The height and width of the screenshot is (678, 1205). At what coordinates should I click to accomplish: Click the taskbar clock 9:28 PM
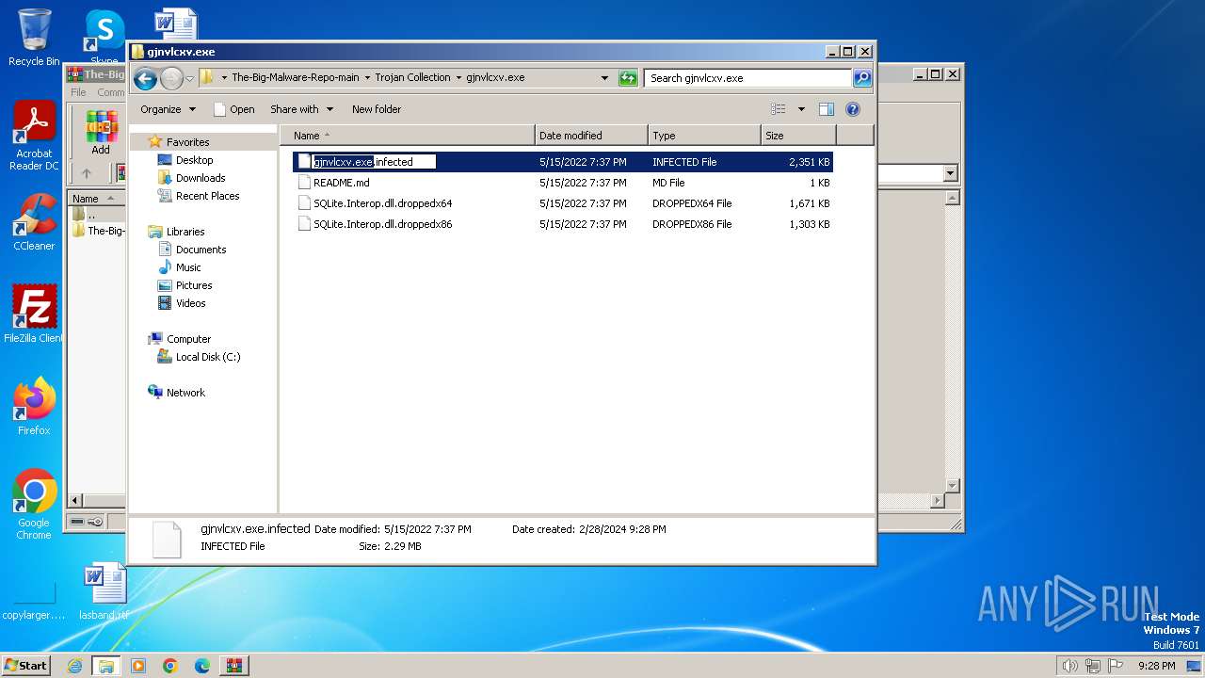coord(1156,666)
